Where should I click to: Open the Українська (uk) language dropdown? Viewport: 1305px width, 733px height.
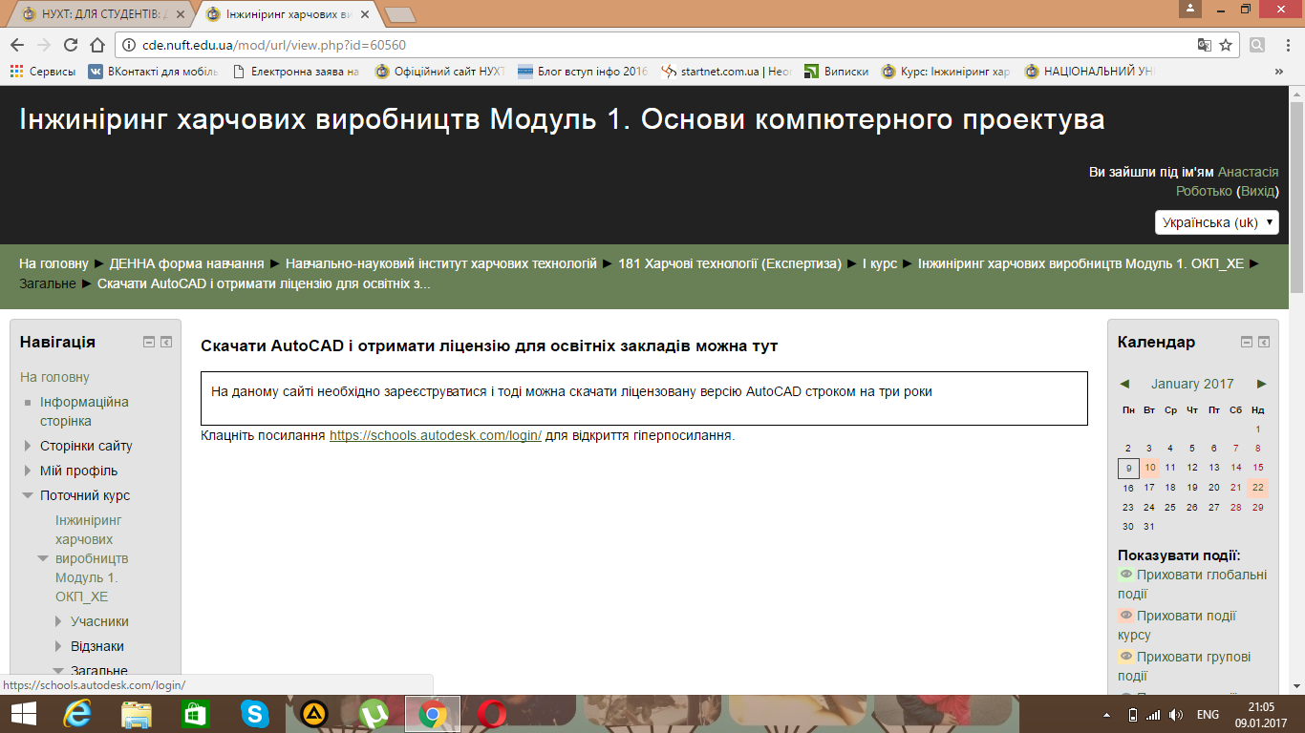click(x=1216, y=222)
